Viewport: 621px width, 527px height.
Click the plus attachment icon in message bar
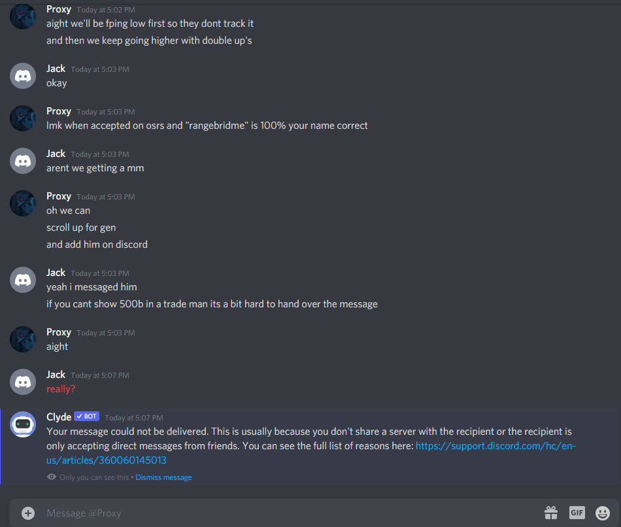(27, 513)
